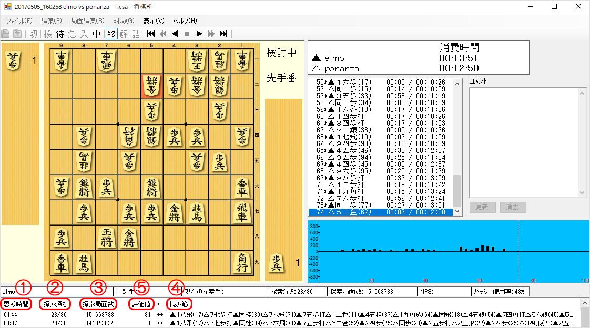The image size is (590, 328).
Task: Select move 73 ▲同 歩(77) in the move list
Action: [380, 205]
